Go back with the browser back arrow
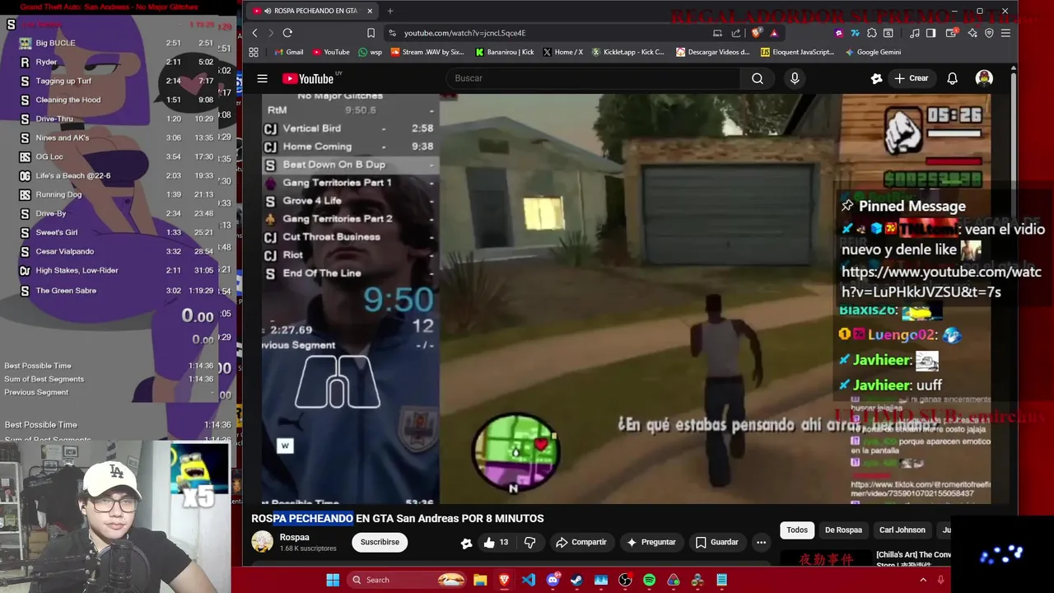Image resolution: width=1054 pixels, height=593 pixels. [254, 33]
